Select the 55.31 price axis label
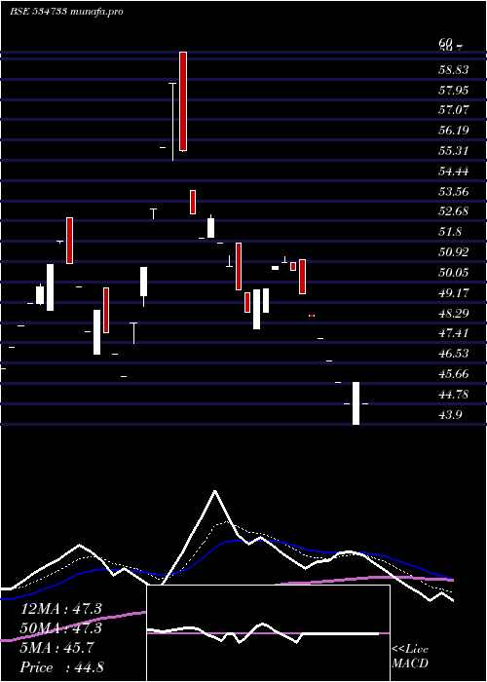The height and width of the screenshot is (682, 487). pos(453,151)
